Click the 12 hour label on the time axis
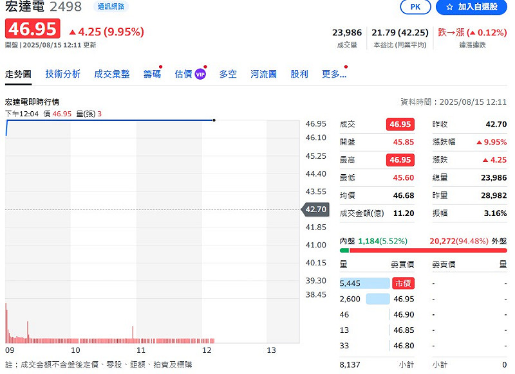Screen dimensions: 515x374 [207, 350]
